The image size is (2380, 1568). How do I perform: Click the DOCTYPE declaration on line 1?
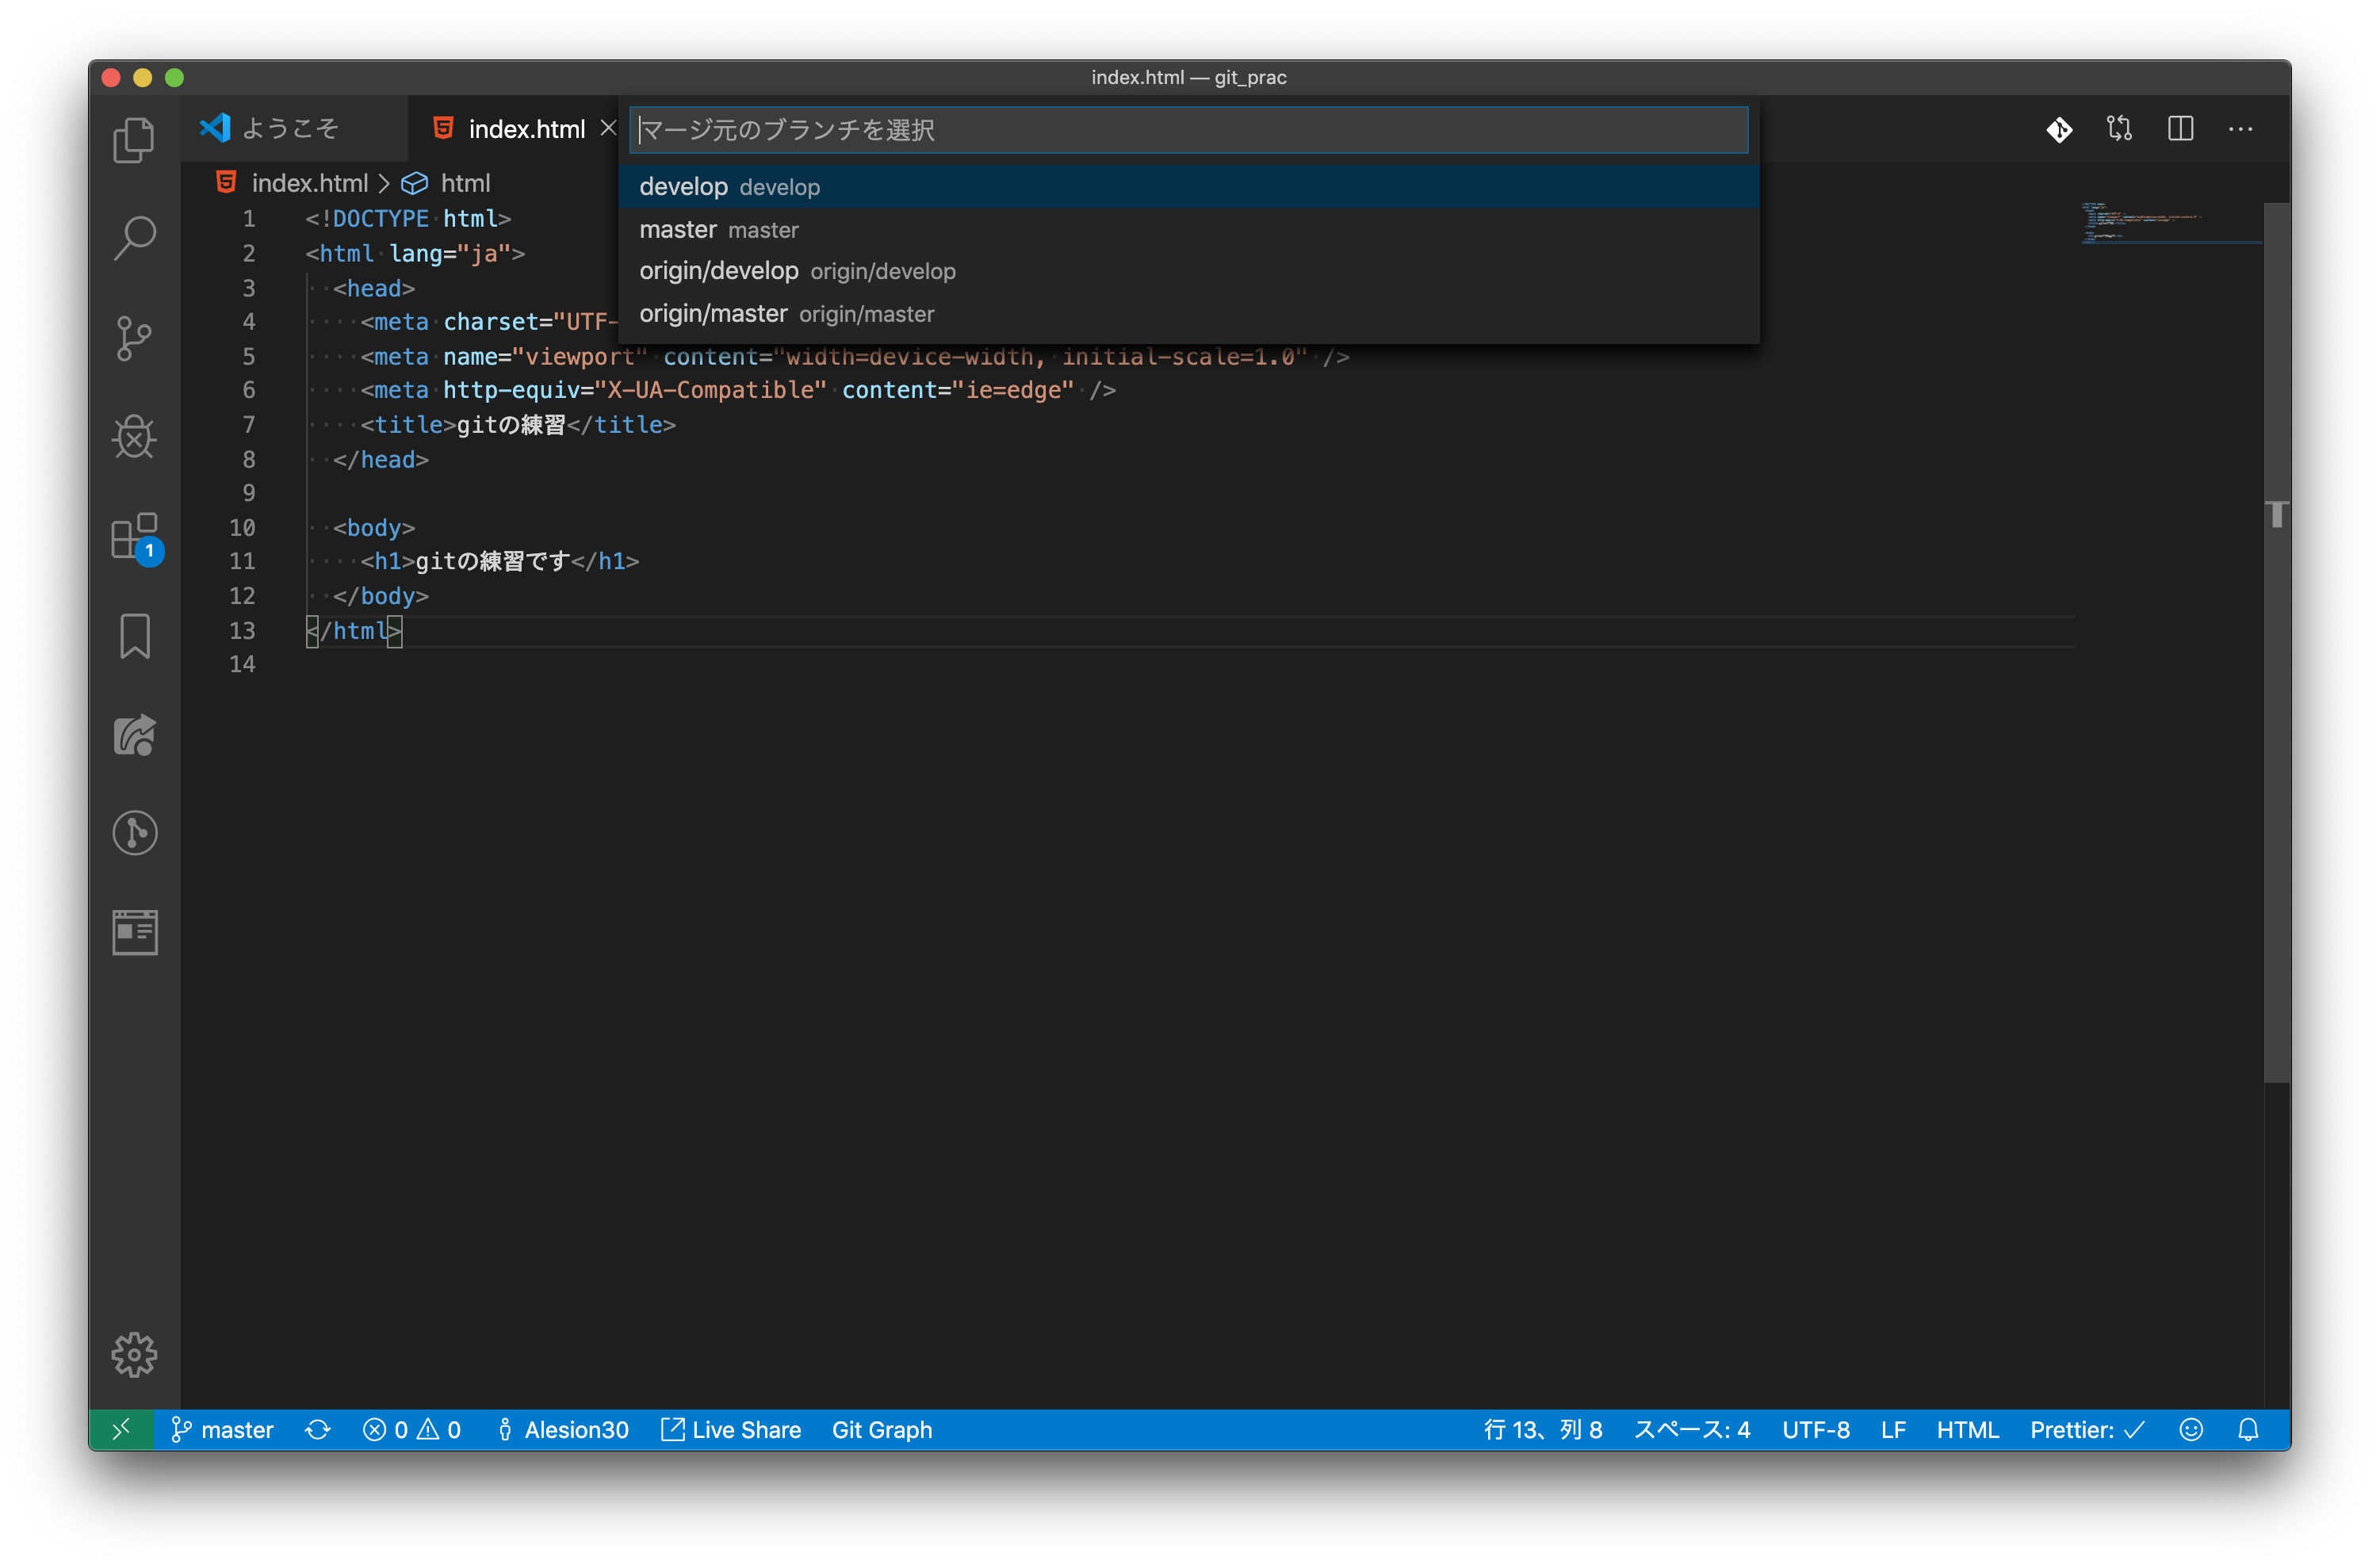click(x=408, y=219)
